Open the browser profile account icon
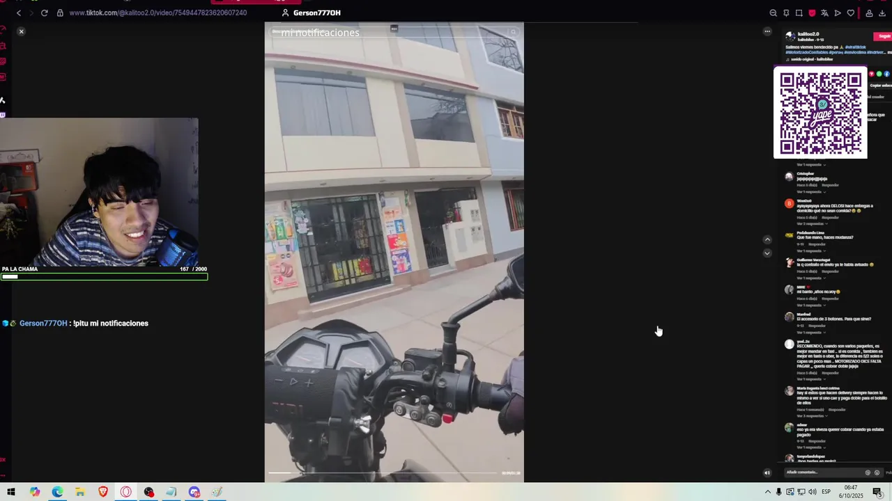Viewport: 892px width, 501px height. (x=869, y=13)
